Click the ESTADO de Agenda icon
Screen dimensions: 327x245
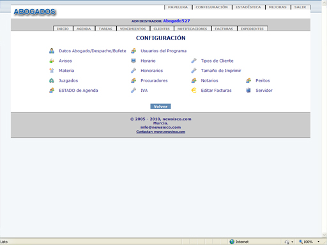52,91
